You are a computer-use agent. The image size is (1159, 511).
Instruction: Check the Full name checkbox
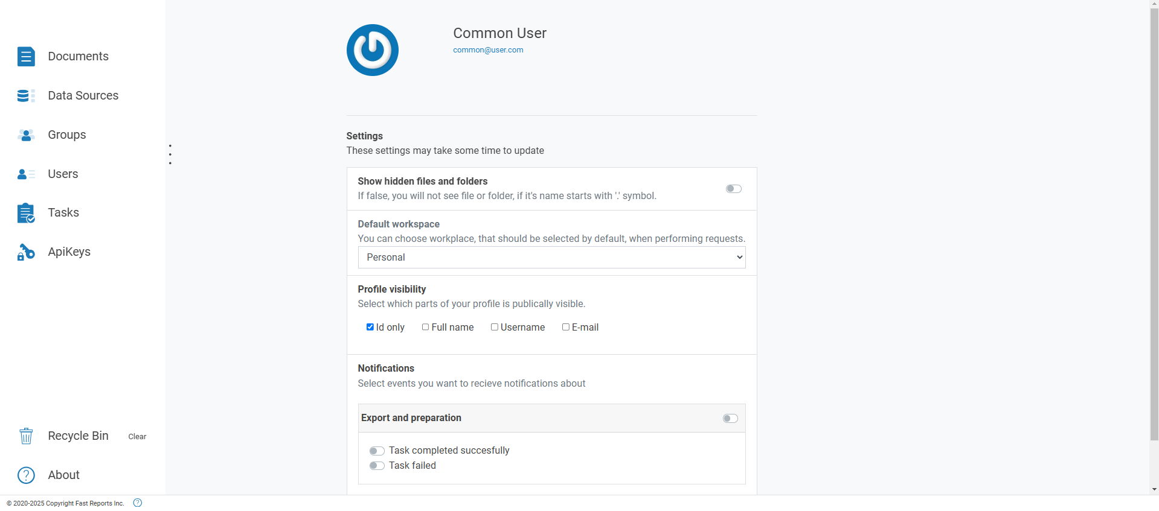426,327
